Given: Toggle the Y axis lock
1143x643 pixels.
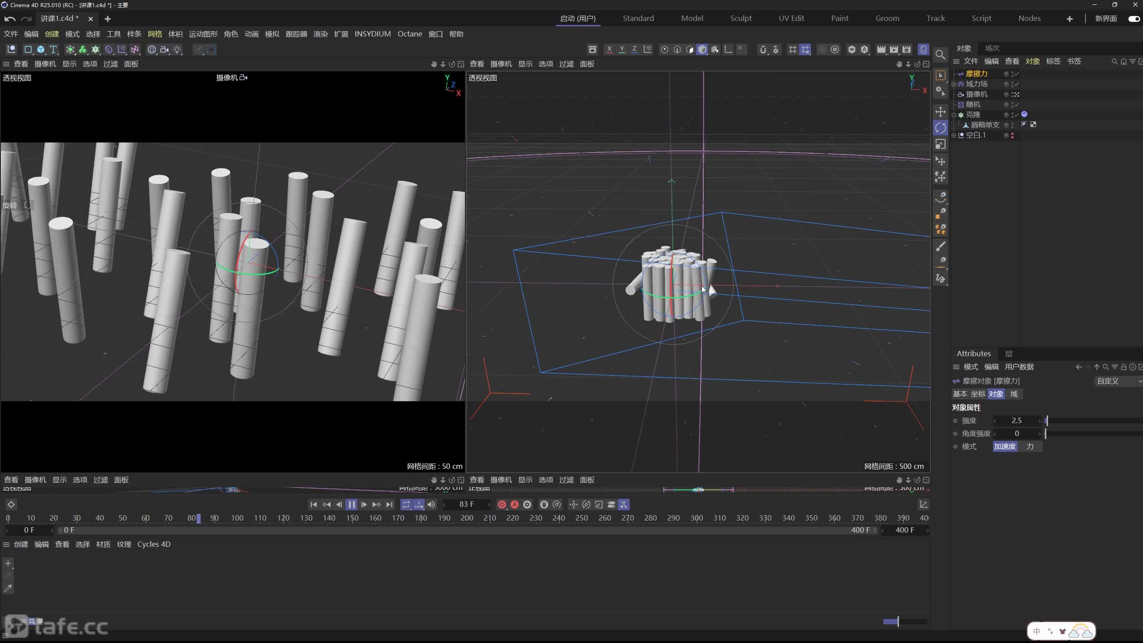Looking at the screenshot, I should pyautogui.click(x=622, y=50).
